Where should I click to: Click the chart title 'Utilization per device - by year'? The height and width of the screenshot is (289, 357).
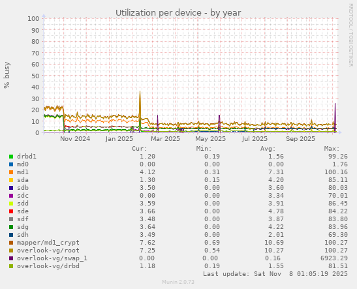pyautogui.click(x=178, y=13)
